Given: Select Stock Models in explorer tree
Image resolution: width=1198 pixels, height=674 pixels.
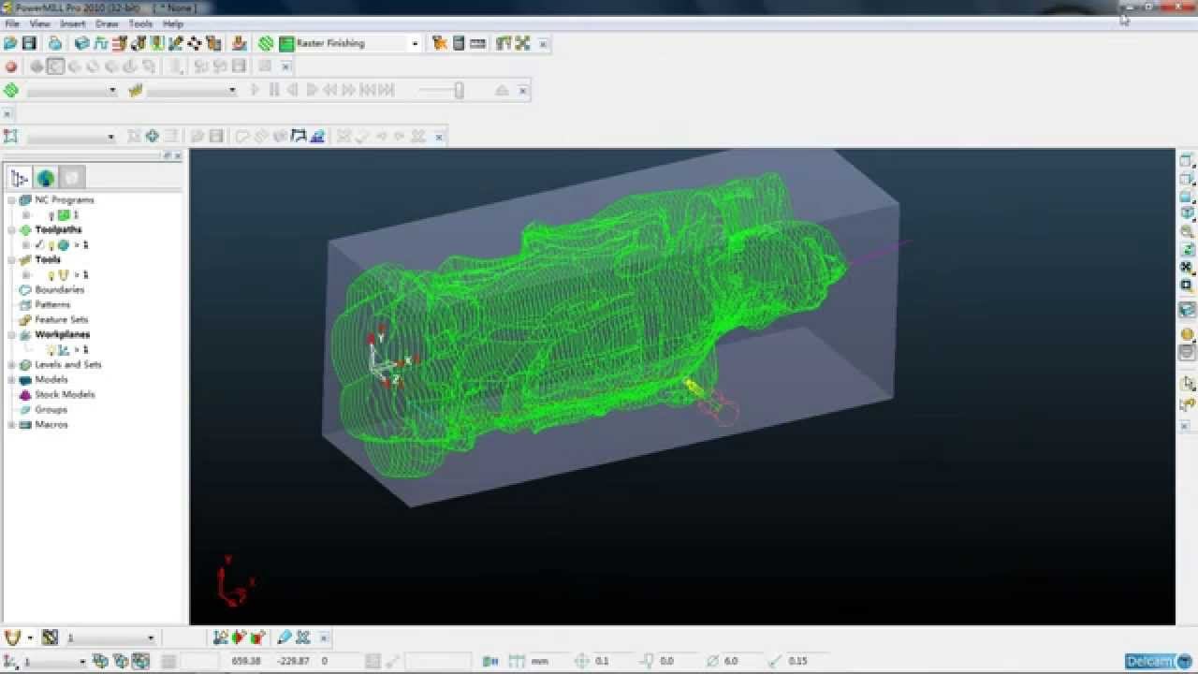Looking at the screenshot, I should (65, 395).
